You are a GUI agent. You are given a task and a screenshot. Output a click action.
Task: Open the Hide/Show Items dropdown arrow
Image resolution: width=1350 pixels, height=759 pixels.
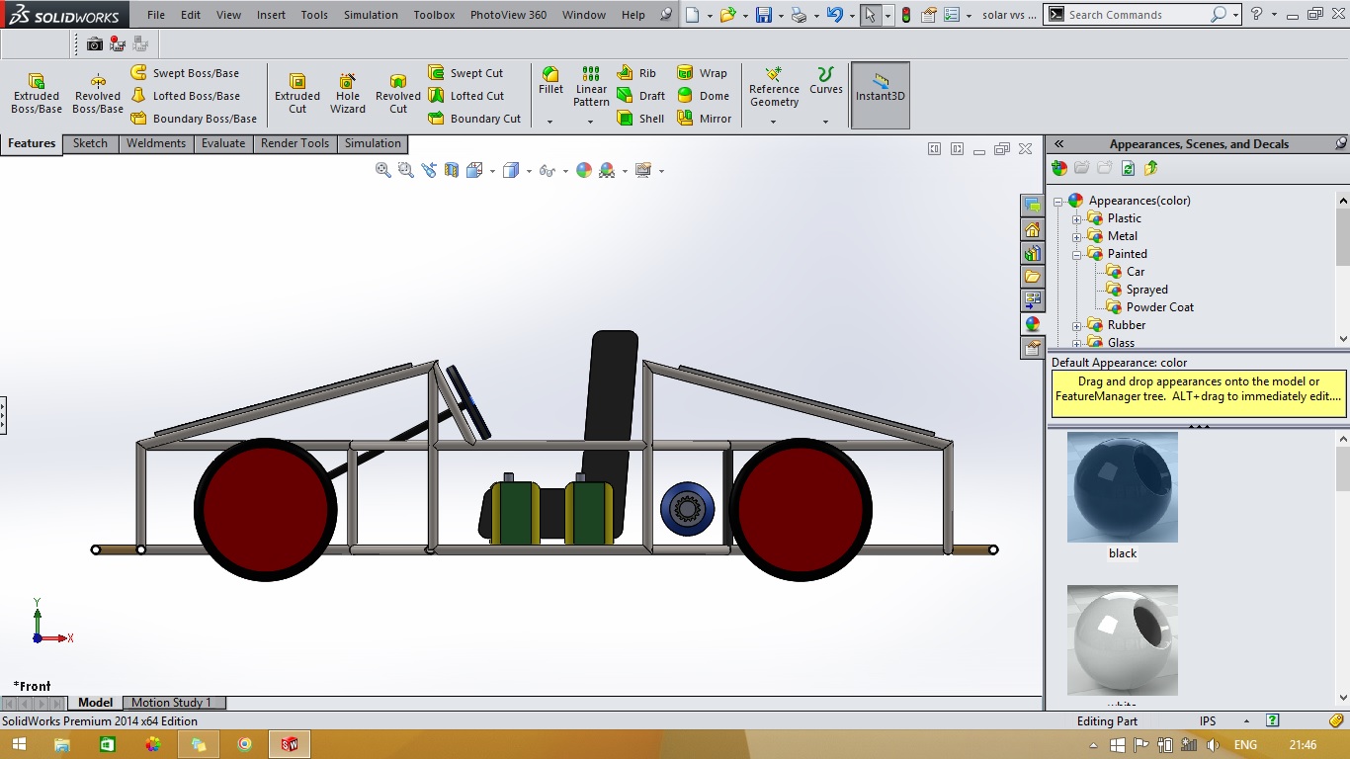[565, 171]
